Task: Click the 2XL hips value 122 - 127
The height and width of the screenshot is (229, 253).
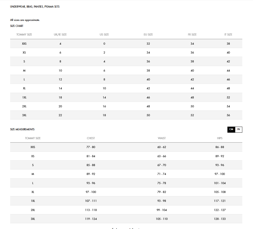Action: point(220,210)
